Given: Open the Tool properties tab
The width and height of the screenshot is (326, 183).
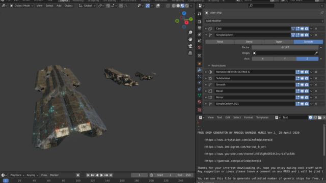Looking at the screenshot, I should [x=199, y=14].
